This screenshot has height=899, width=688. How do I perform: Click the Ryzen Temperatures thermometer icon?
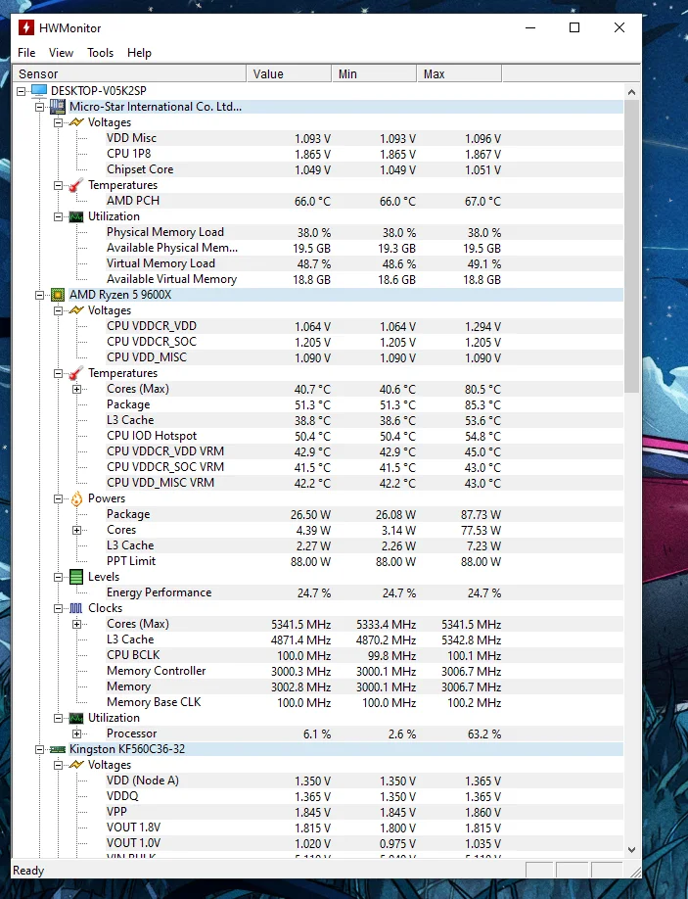(76, 373)
